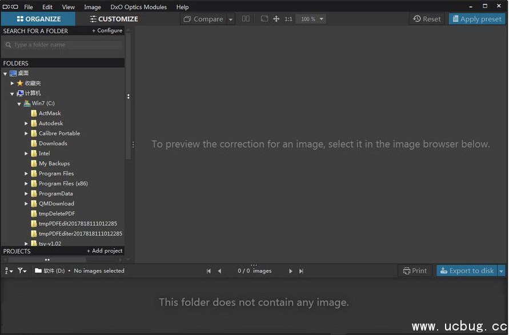The image size is (509, 335).
Task: Open the 100 % zoom dropdown
Action: point(311,19)
